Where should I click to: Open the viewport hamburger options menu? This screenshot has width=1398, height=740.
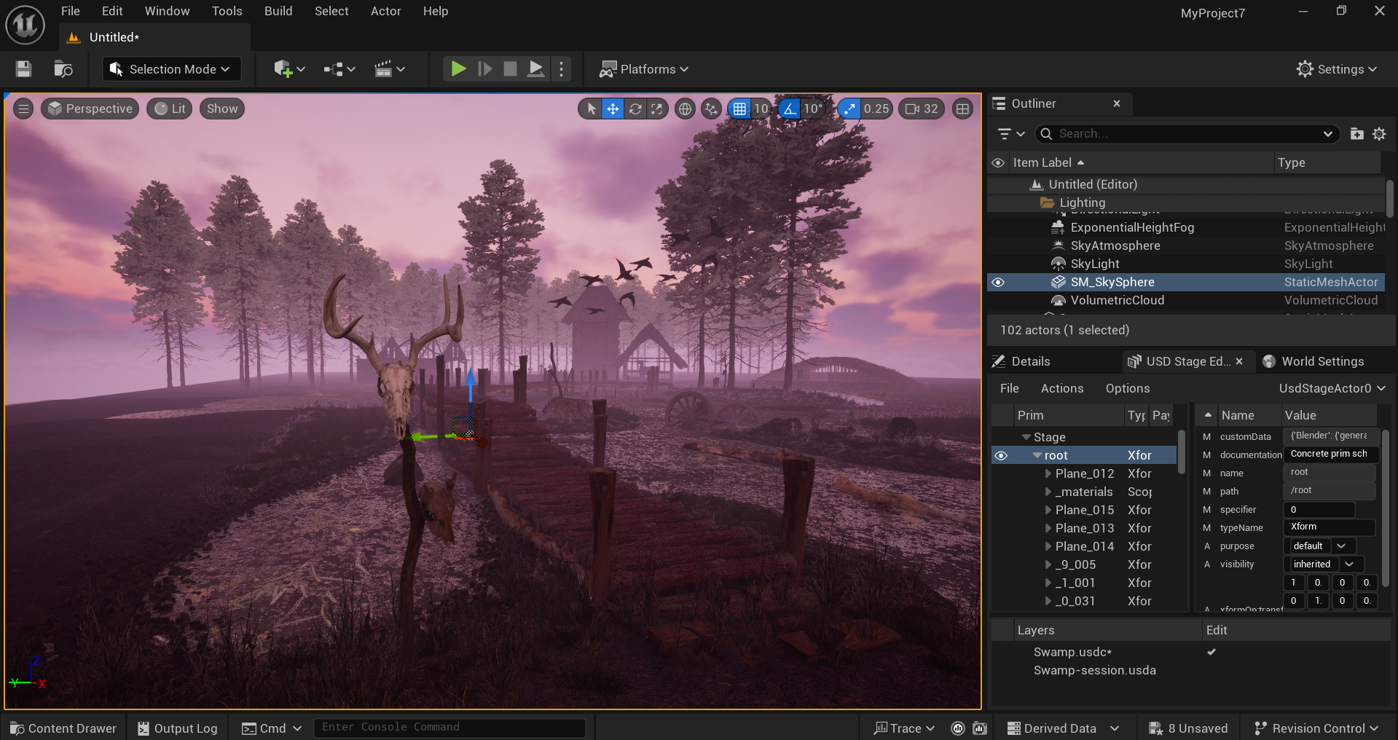[x=23, y=109]
